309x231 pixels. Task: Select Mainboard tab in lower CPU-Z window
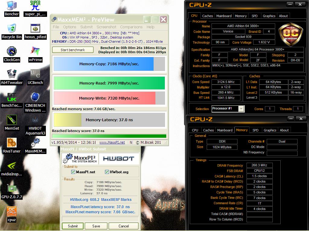pos(225,130)
